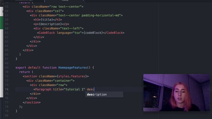Click line number 61 in the gutter
212x119 pixels.
coord(7,33)
